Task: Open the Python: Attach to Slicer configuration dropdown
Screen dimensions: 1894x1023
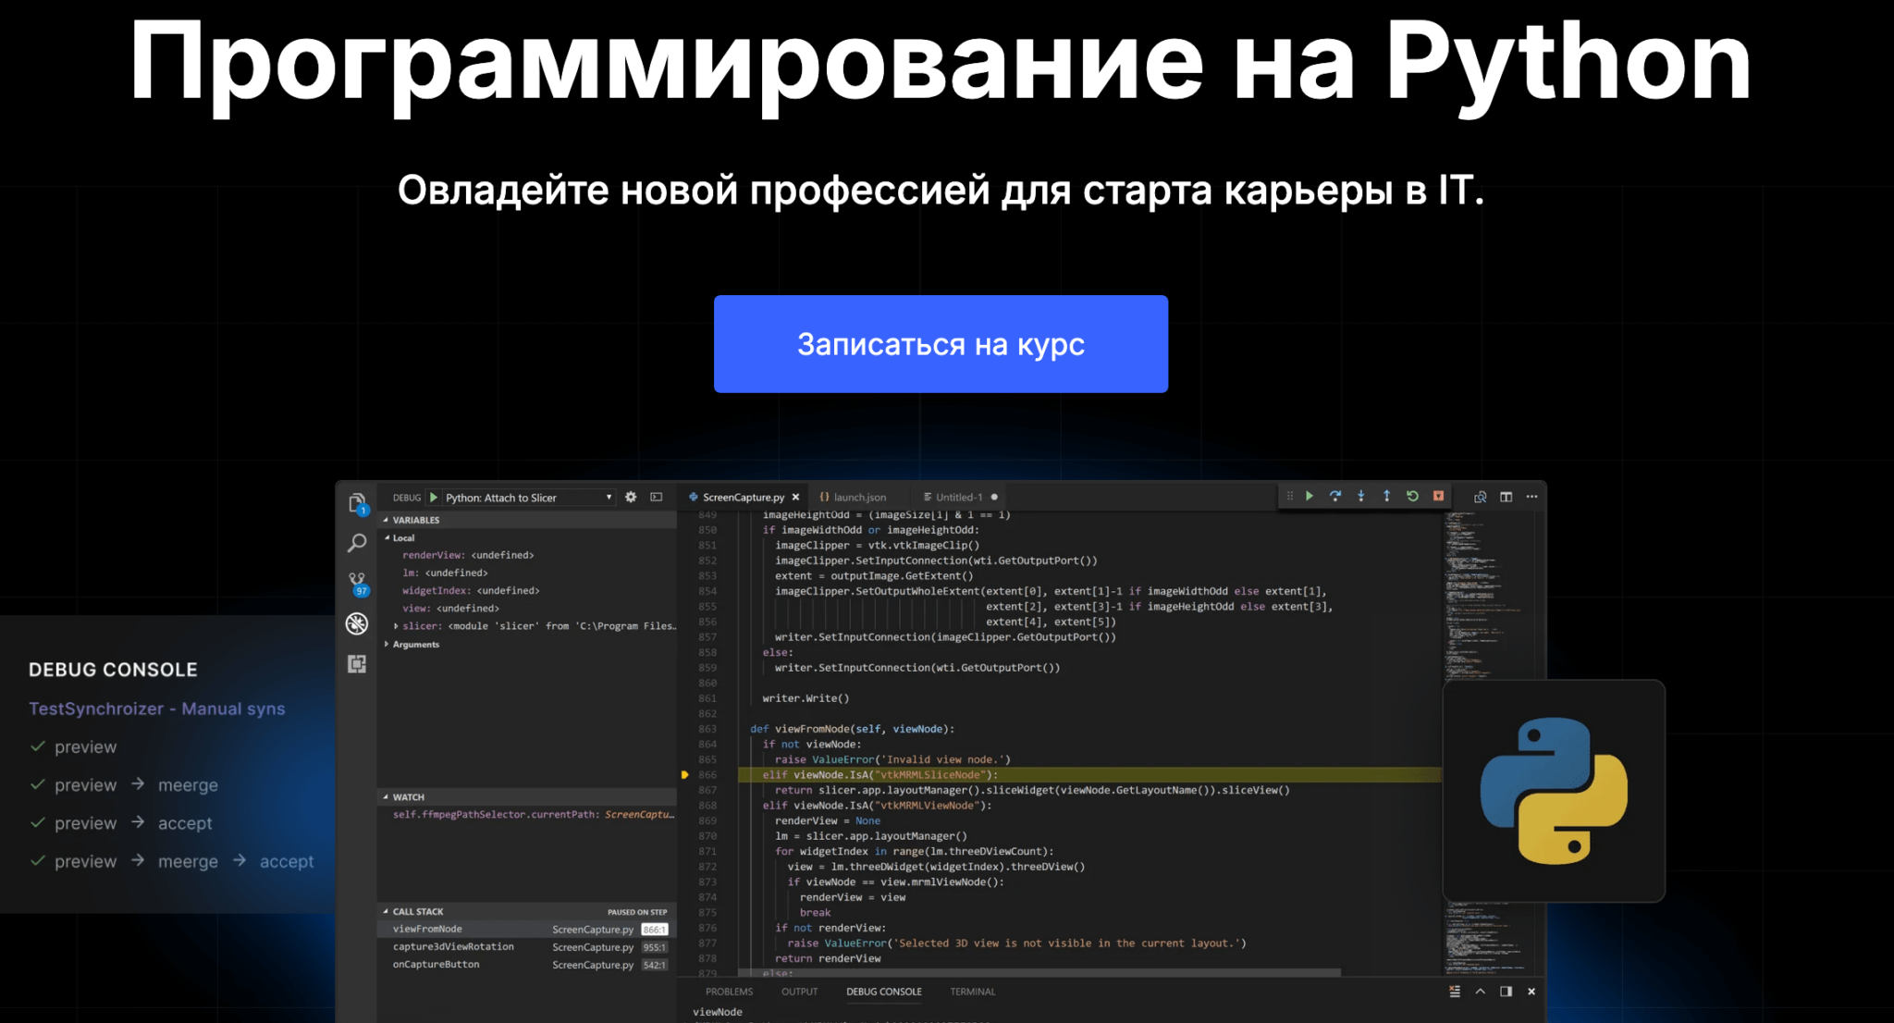Action: pyautogui.click(x=524, y=497)
